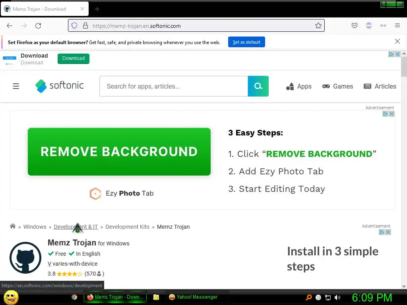Image resolution: width=407 pixels, height=305 pixels.
Task: Open a new browser tab
Action: (97, 9)
